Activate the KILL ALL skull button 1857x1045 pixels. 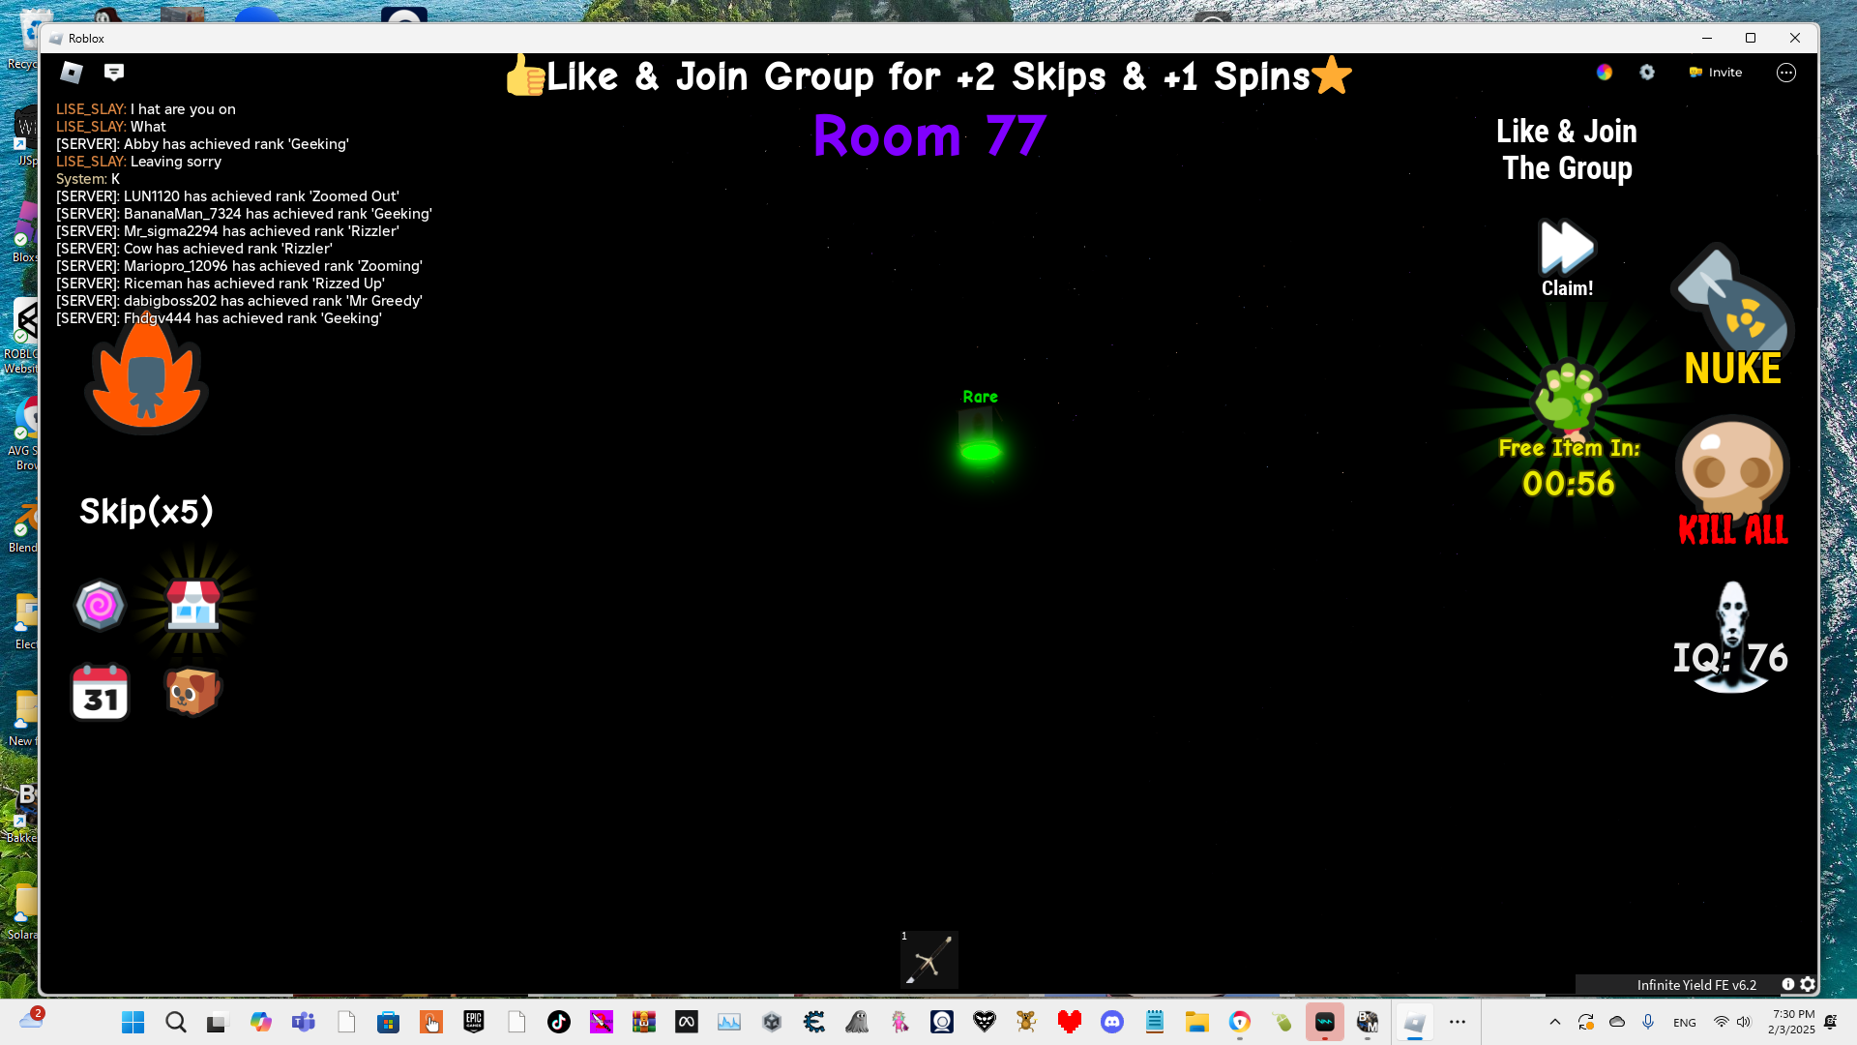tap(1732, 481)
